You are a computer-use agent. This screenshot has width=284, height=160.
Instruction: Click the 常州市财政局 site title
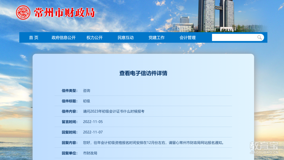point(64,13)
